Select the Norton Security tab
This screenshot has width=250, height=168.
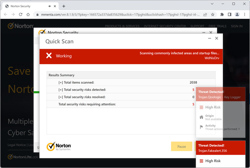tap(30, 6)
